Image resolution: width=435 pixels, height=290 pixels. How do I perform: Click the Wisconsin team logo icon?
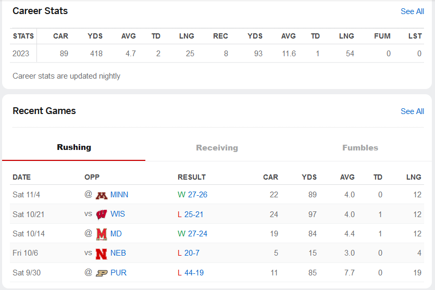[x=102, y=214]
